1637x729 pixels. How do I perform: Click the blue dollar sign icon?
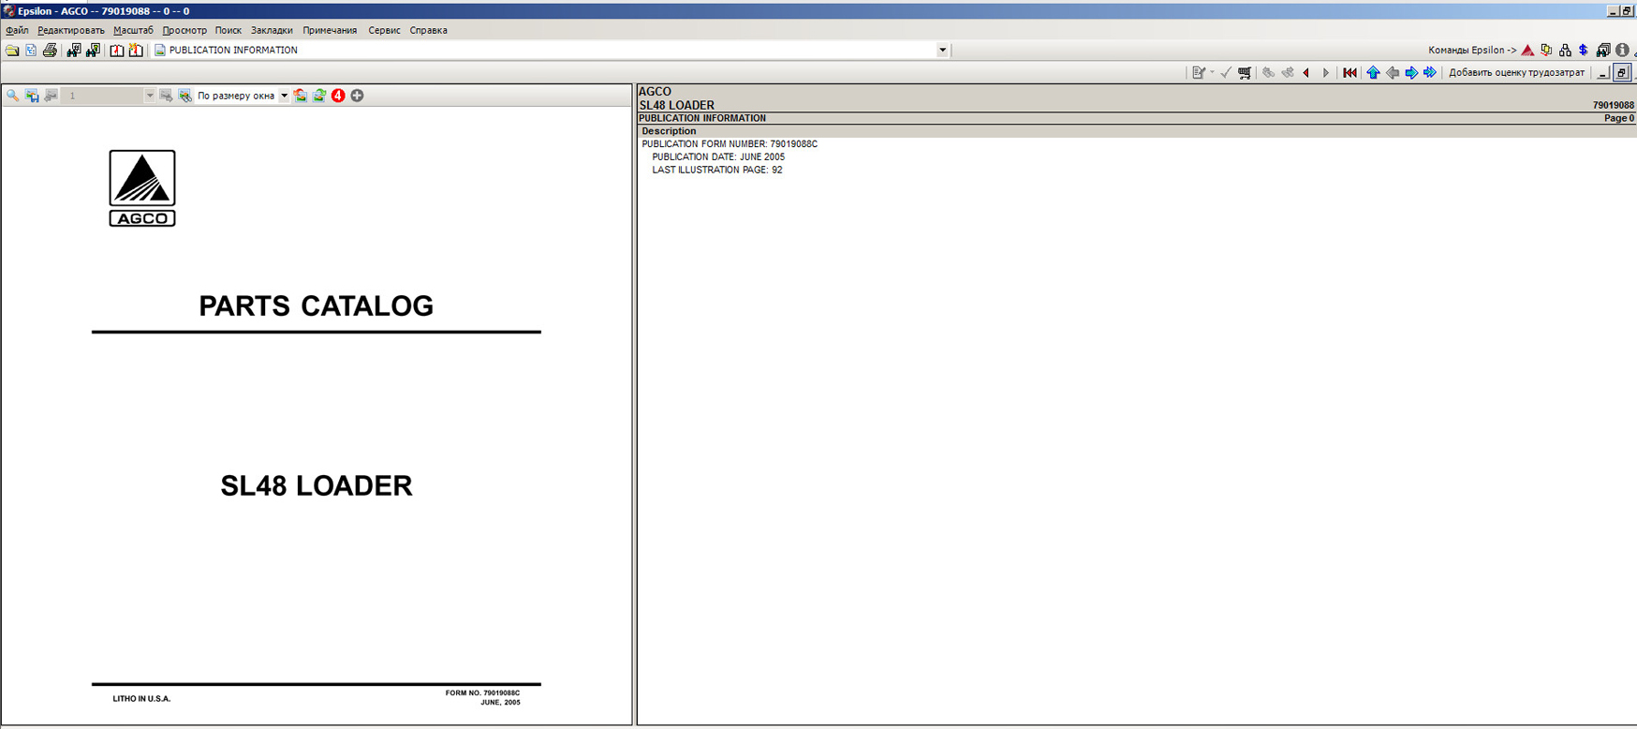click(1584, 51)
